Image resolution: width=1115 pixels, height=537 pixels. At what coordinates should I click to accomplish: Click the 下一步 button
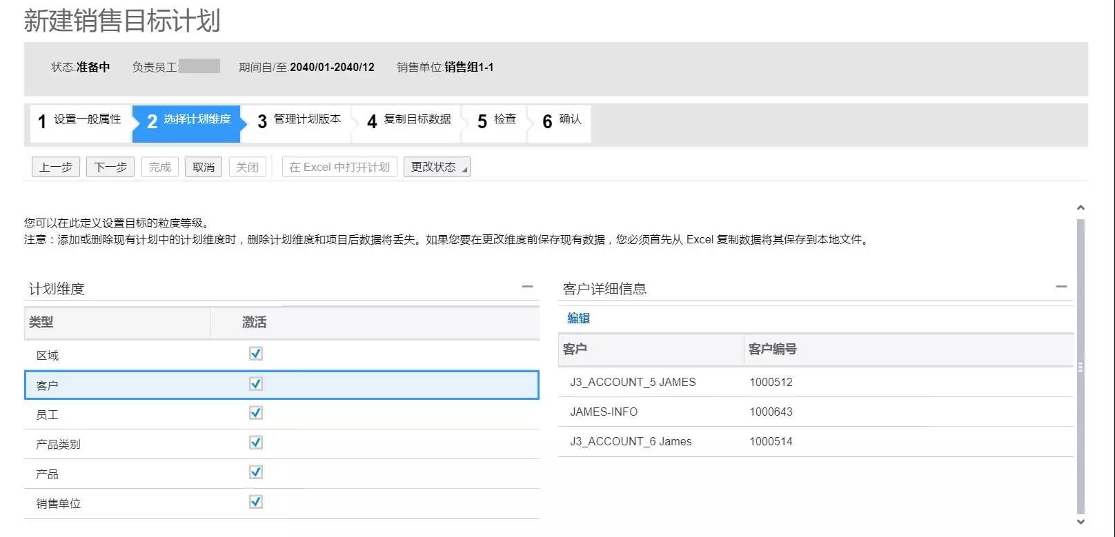(110, 167)
